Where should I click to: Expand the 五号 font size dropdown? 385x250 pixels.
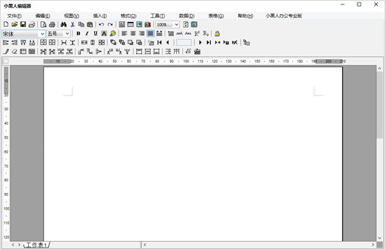pyautogui.click(x=67, y=33)
